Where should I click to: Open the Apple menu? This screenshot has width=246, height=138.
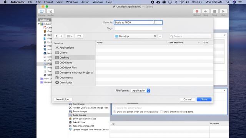[5, 2]
